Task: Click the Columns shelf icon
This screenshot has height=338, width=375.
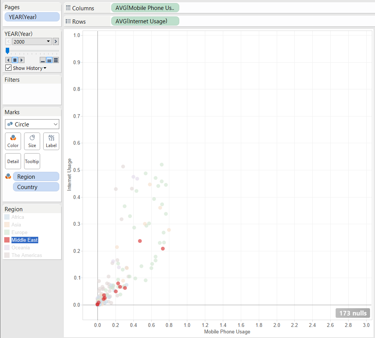Action: pos(68,8)
